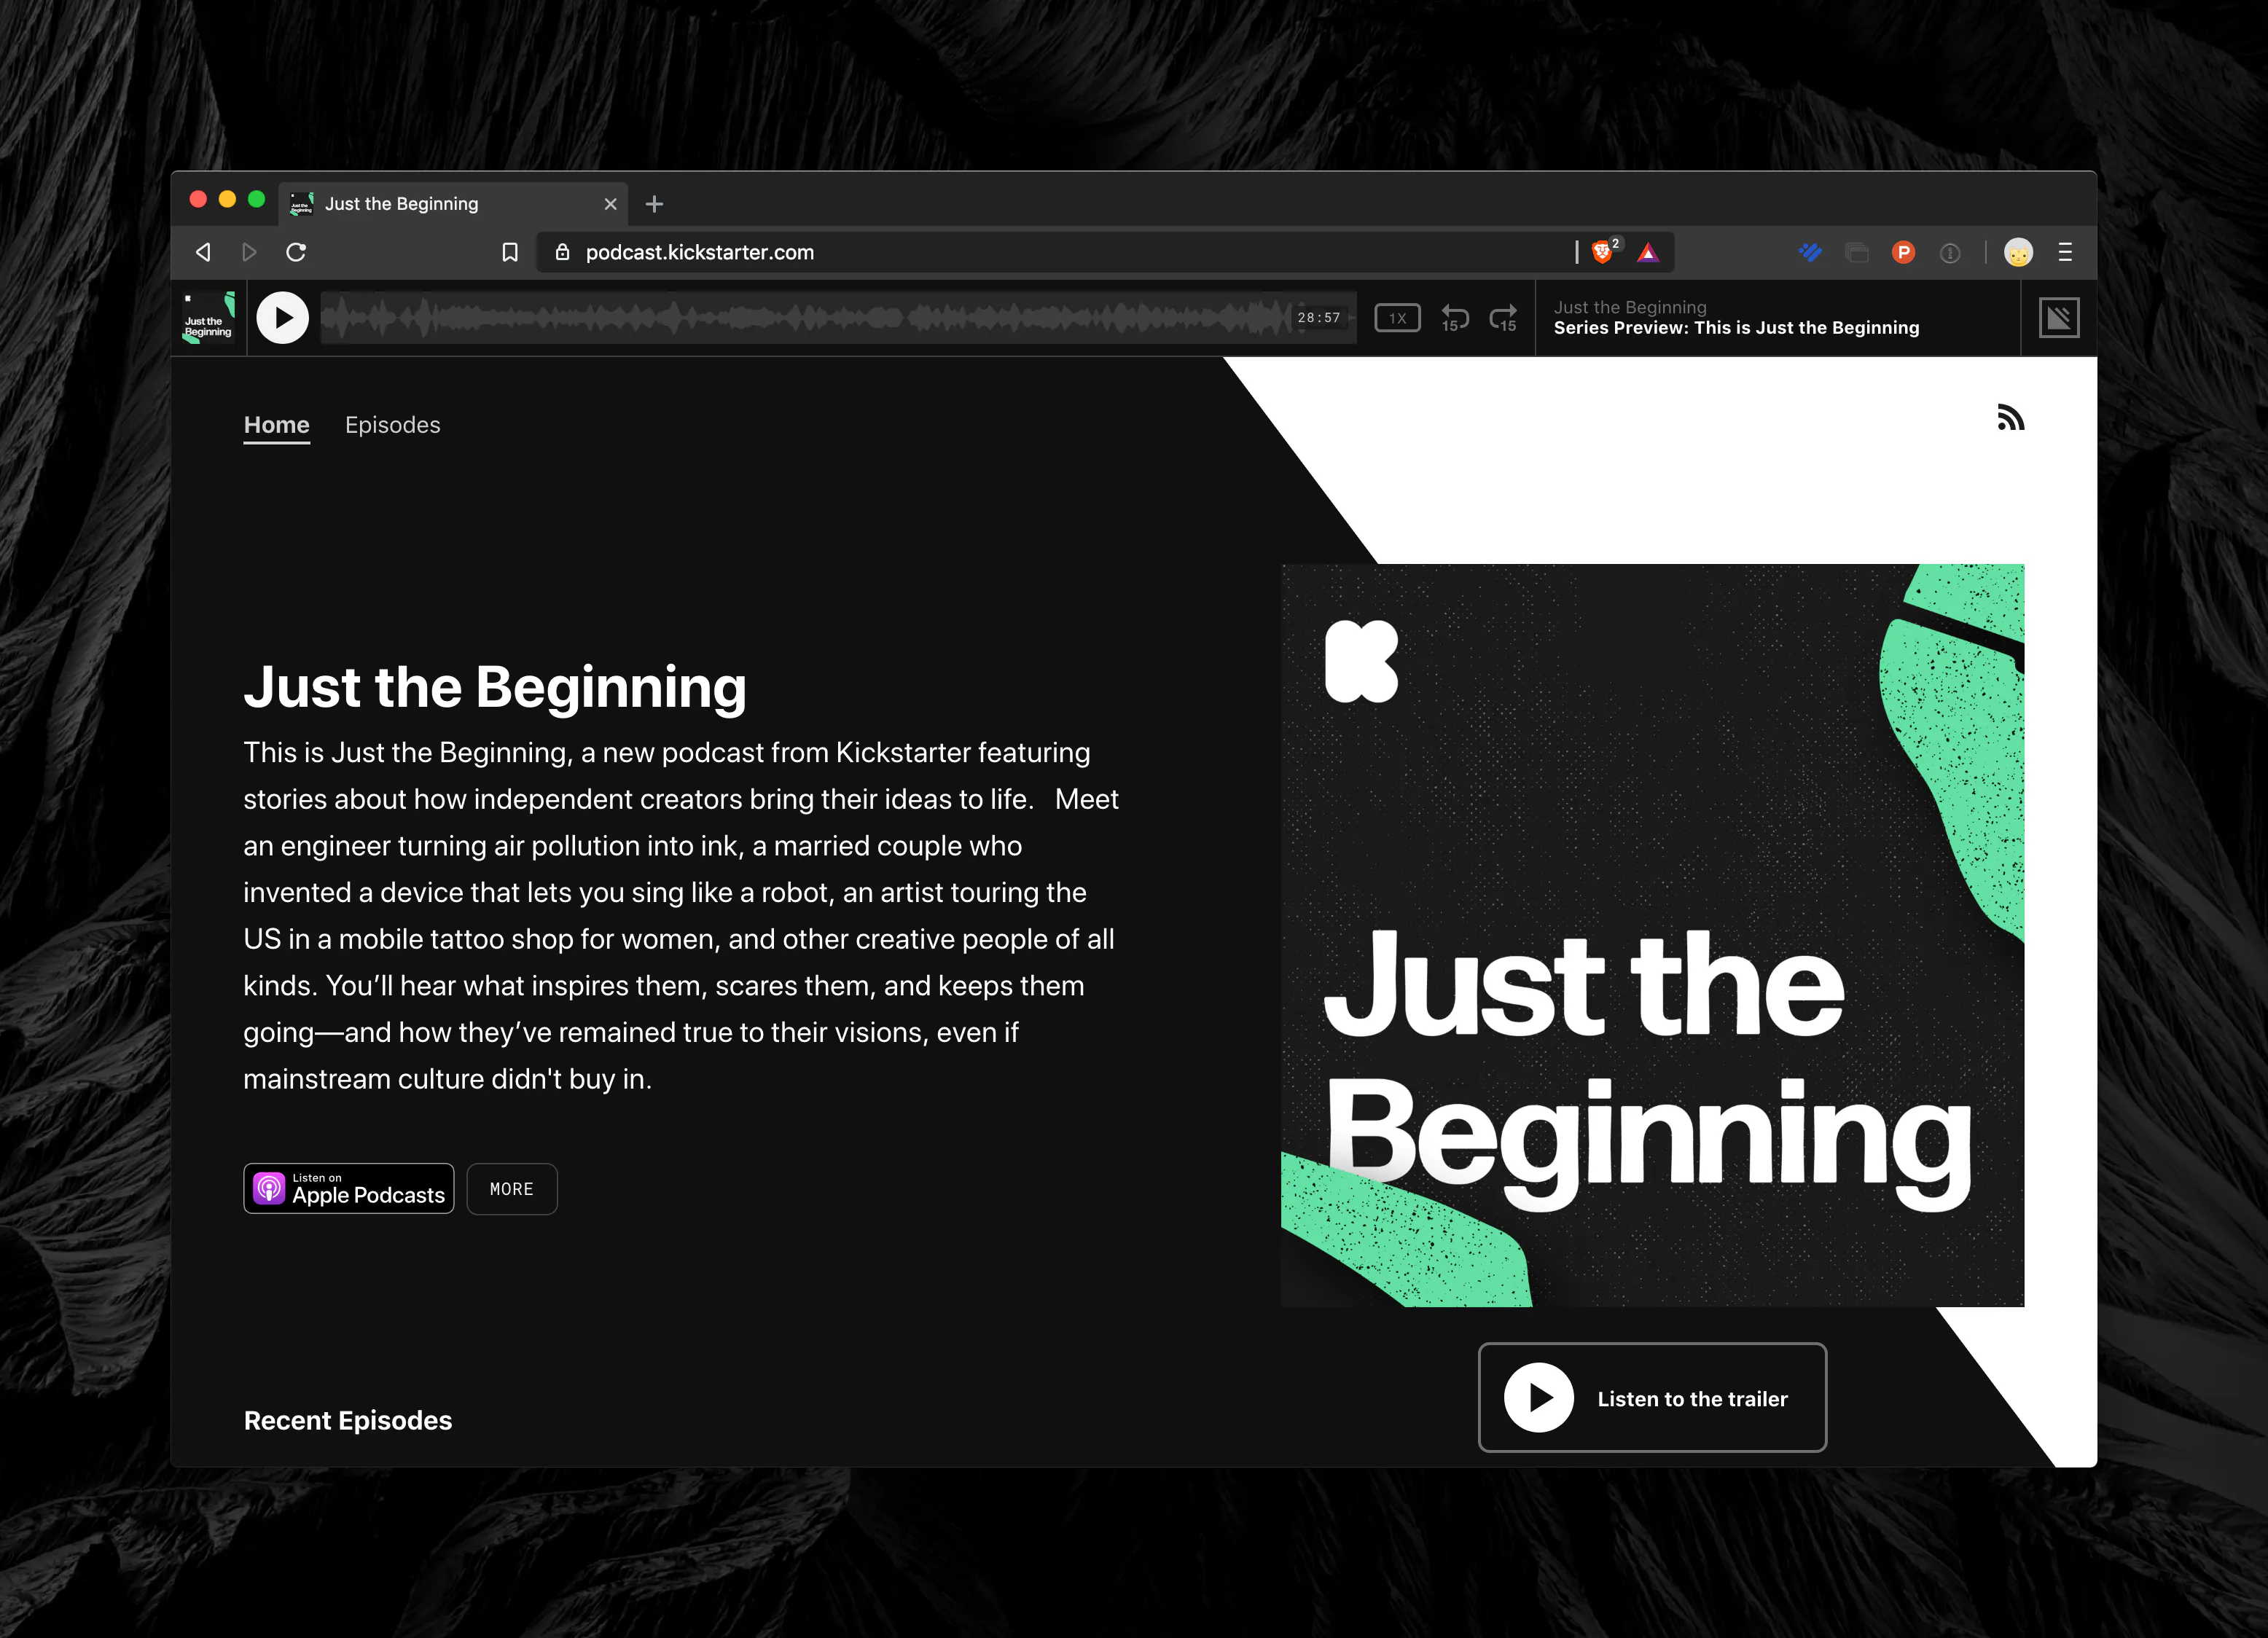The image size is (2268, 1638).
Task: Open the RSS feed icon
Action: click(2010, 417)
